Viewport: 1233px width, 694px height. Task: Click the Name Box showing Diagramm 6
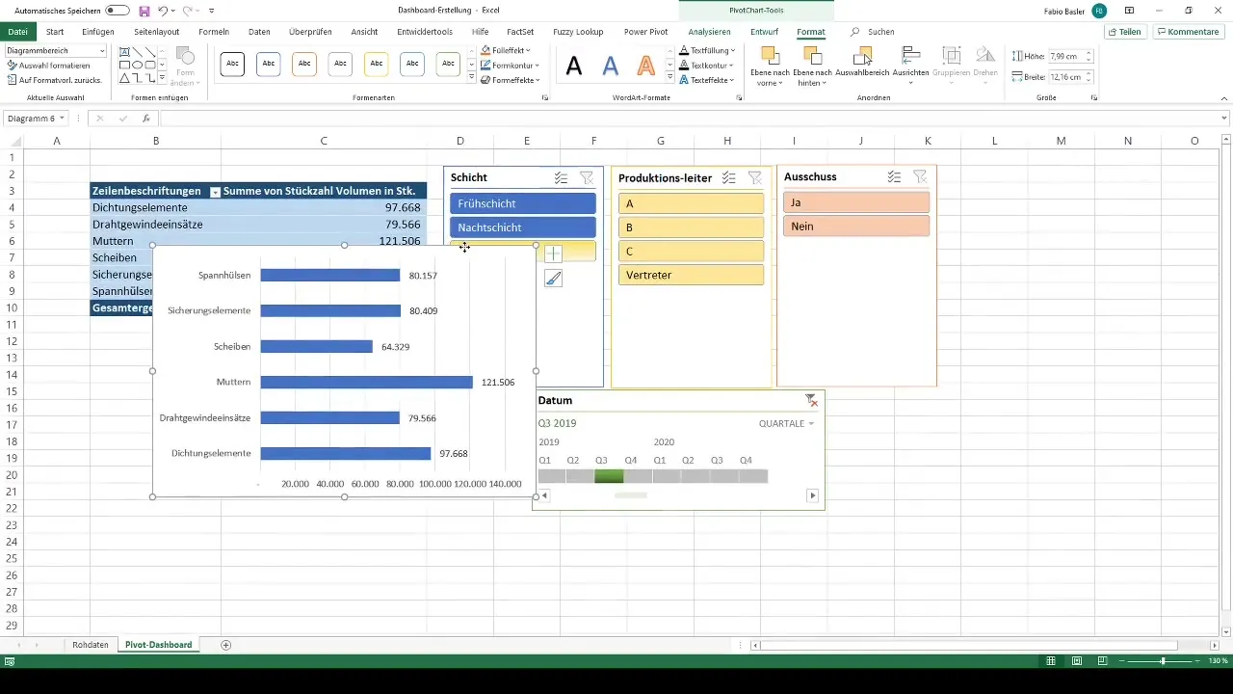point(37,119)
